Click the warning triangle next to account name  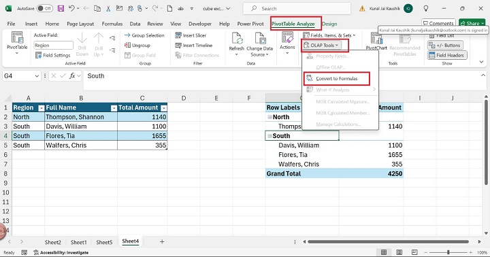362,9
